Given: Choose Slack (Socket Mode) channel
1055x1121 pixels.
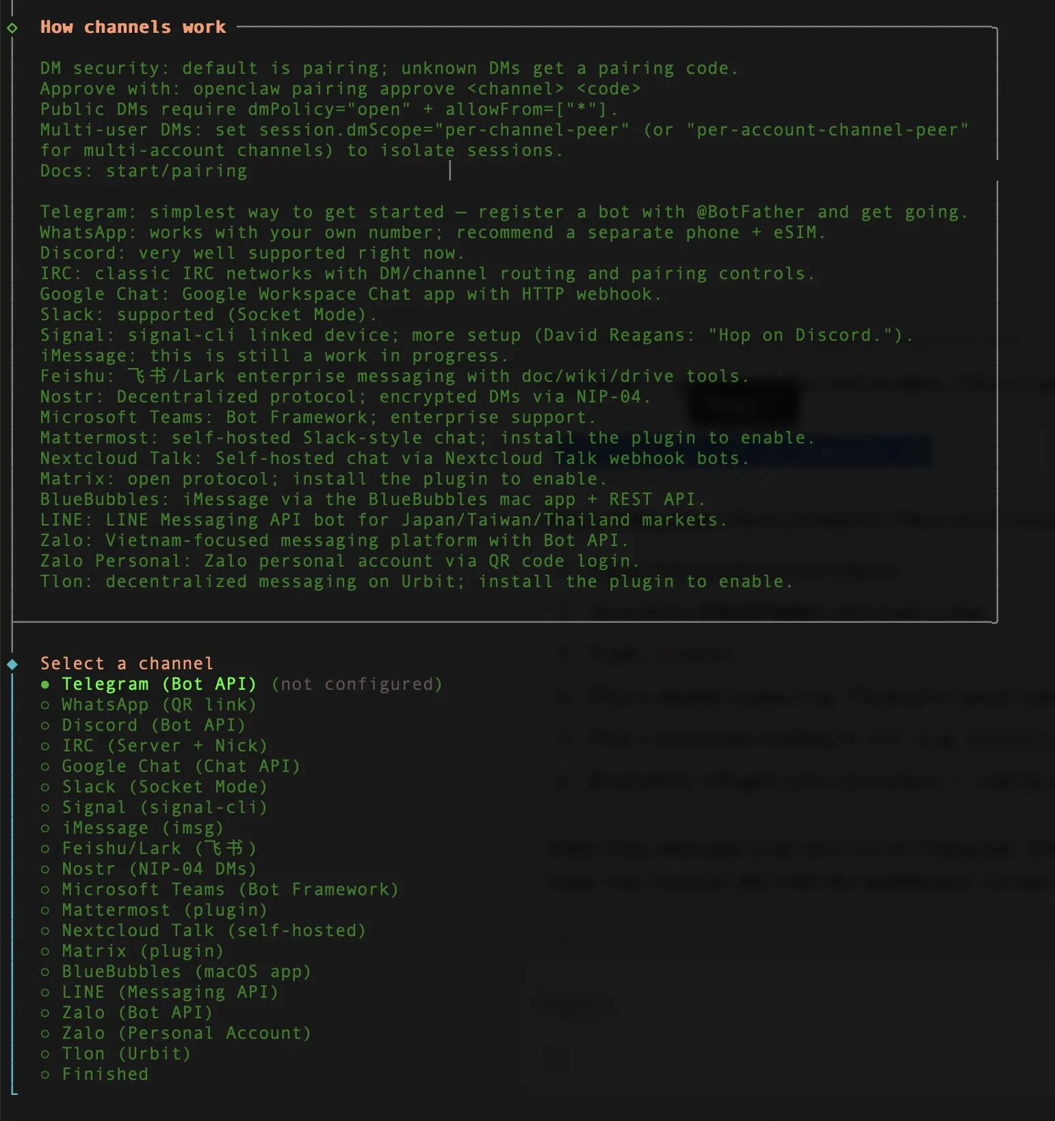Looking at the screenshot, I should tap(164, 787).
